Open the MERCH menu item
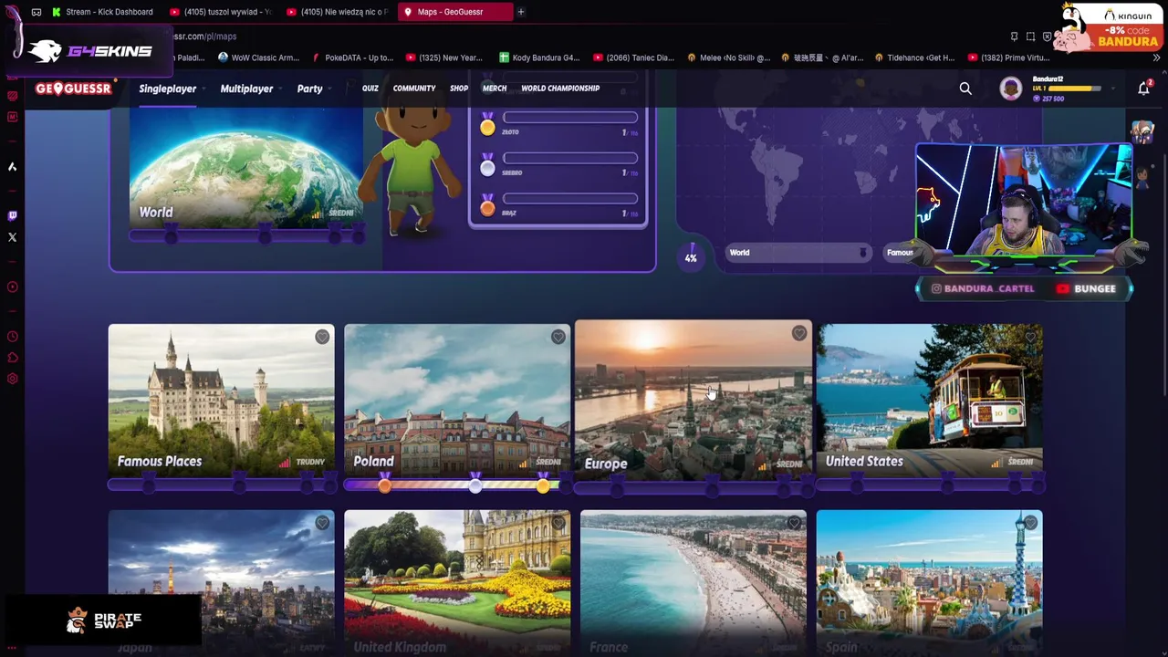The width and height of the screenshot is (1168, 657). [495, 89]
